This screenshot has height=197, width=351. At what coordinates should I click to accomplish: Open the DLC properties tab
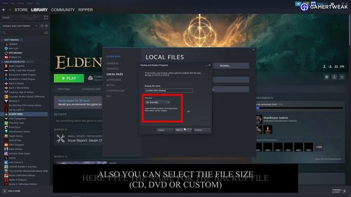coord(109,96)
